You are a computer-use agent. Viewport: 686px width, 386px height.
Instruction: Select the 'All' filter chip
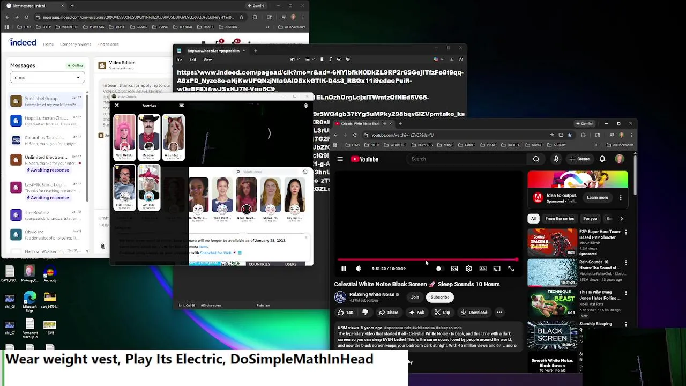click(x=533, y=219)
